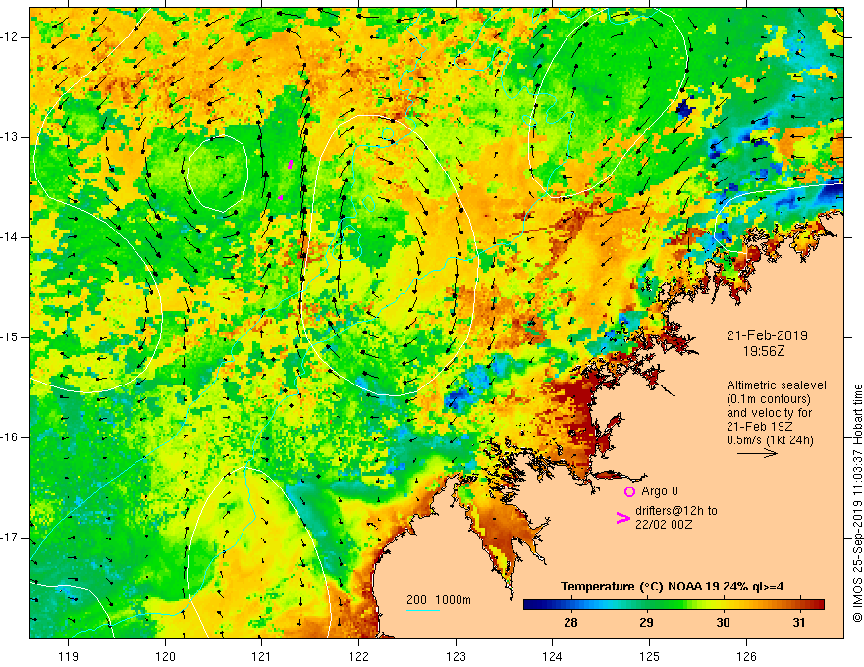Click the longitude label 121

pyautogui.click(x=262, y=656)
